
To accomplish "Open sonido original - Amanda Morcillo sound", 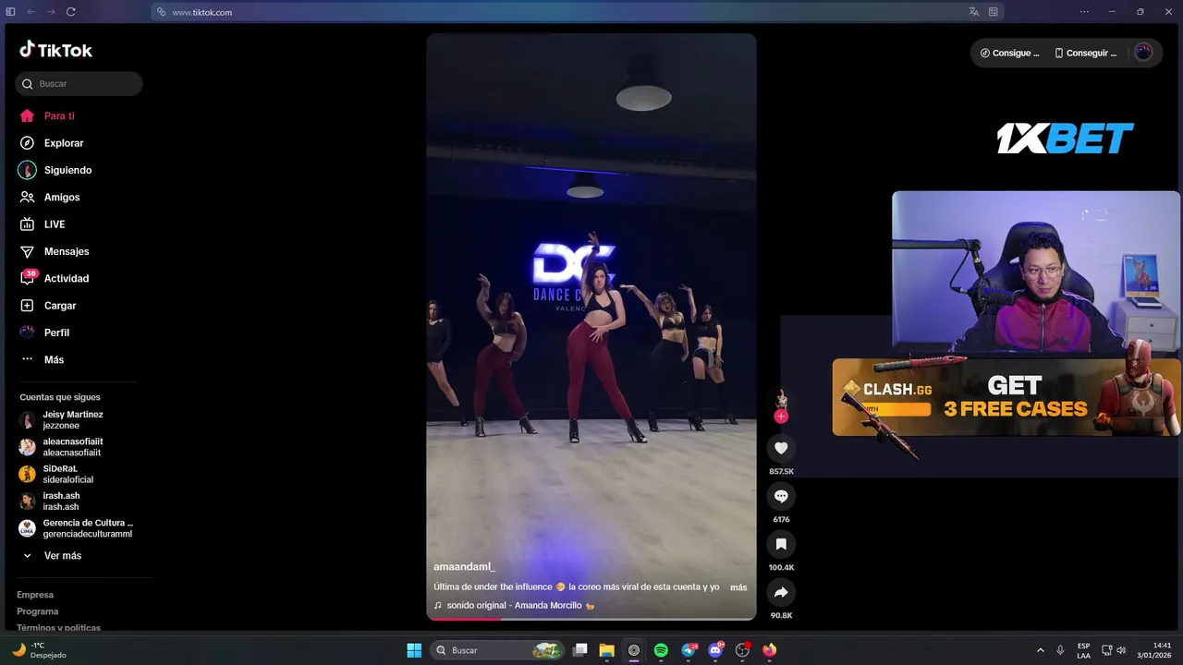I will click(x=514, y=606).
